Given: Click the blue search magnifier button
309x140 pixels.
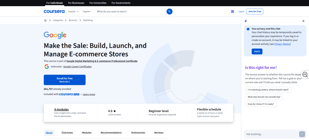Looking at the screenshot, I should pyautogui.click(x=169, y=12).
